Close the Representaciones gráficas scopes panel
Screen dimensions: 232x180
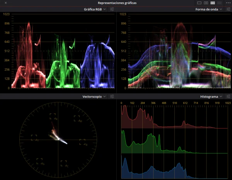[6, 3]
